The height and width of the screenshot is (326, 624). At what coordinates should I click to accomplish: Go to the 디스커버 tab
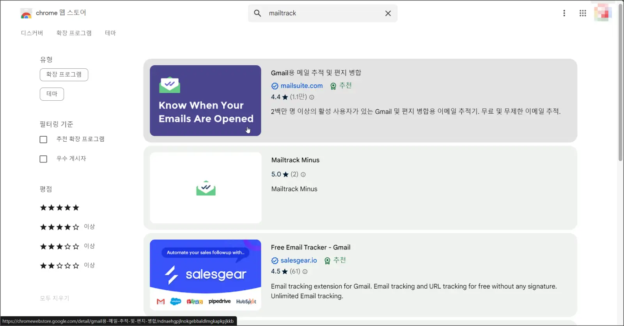pos(32,33)
